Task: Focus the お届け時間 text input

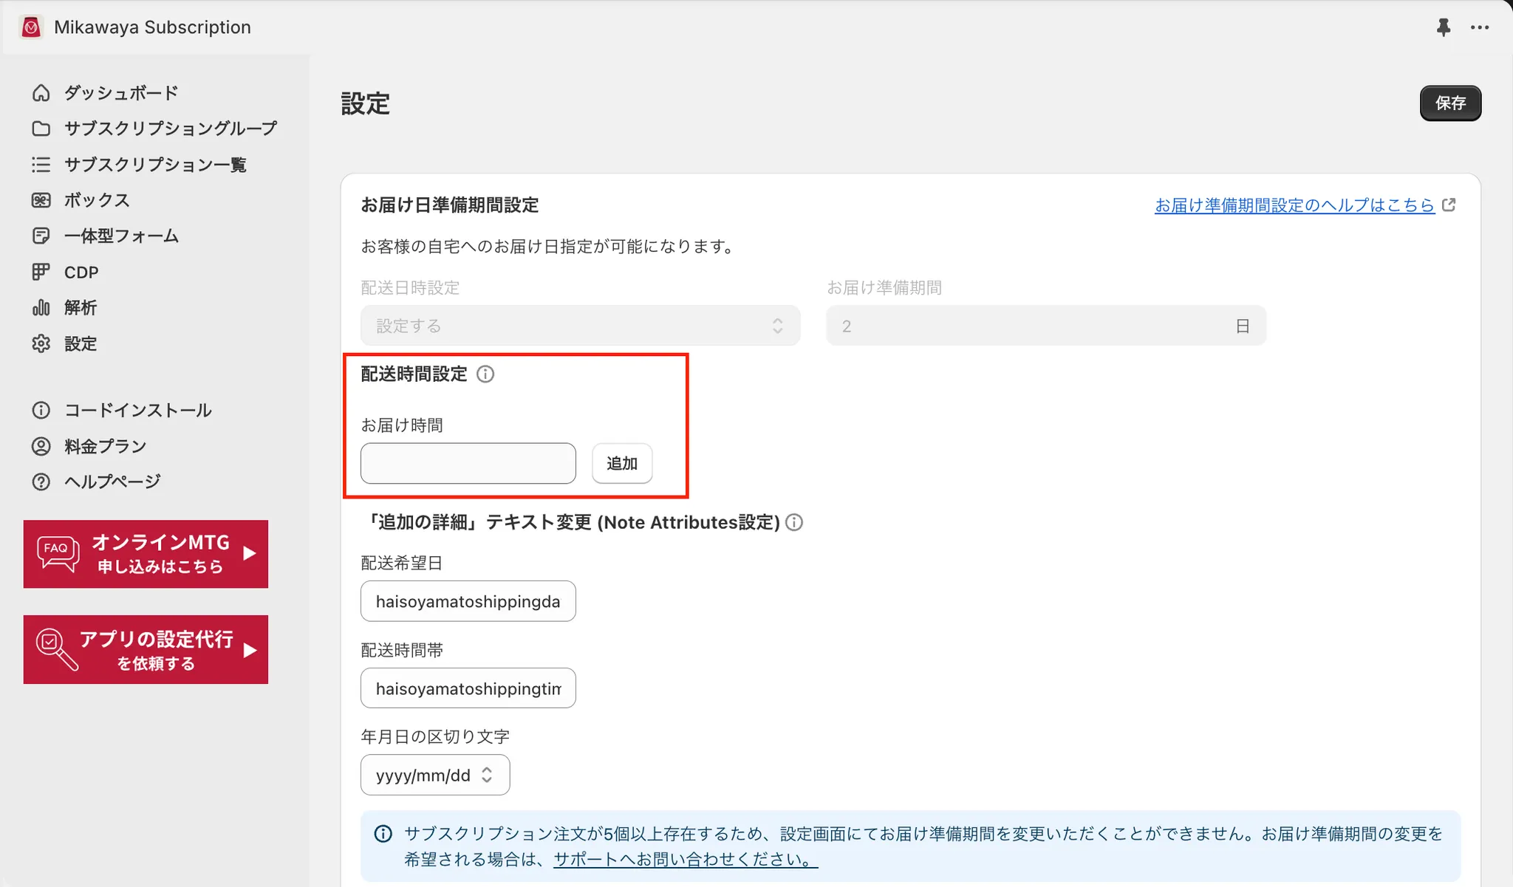Action: pyautogui.click(x=468, y=464)
